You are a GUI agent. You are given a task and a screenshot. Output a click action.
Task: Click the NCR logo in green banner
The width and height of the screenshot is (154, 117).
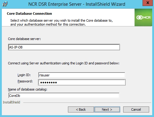pyautogui.click(x=143, y=17)
